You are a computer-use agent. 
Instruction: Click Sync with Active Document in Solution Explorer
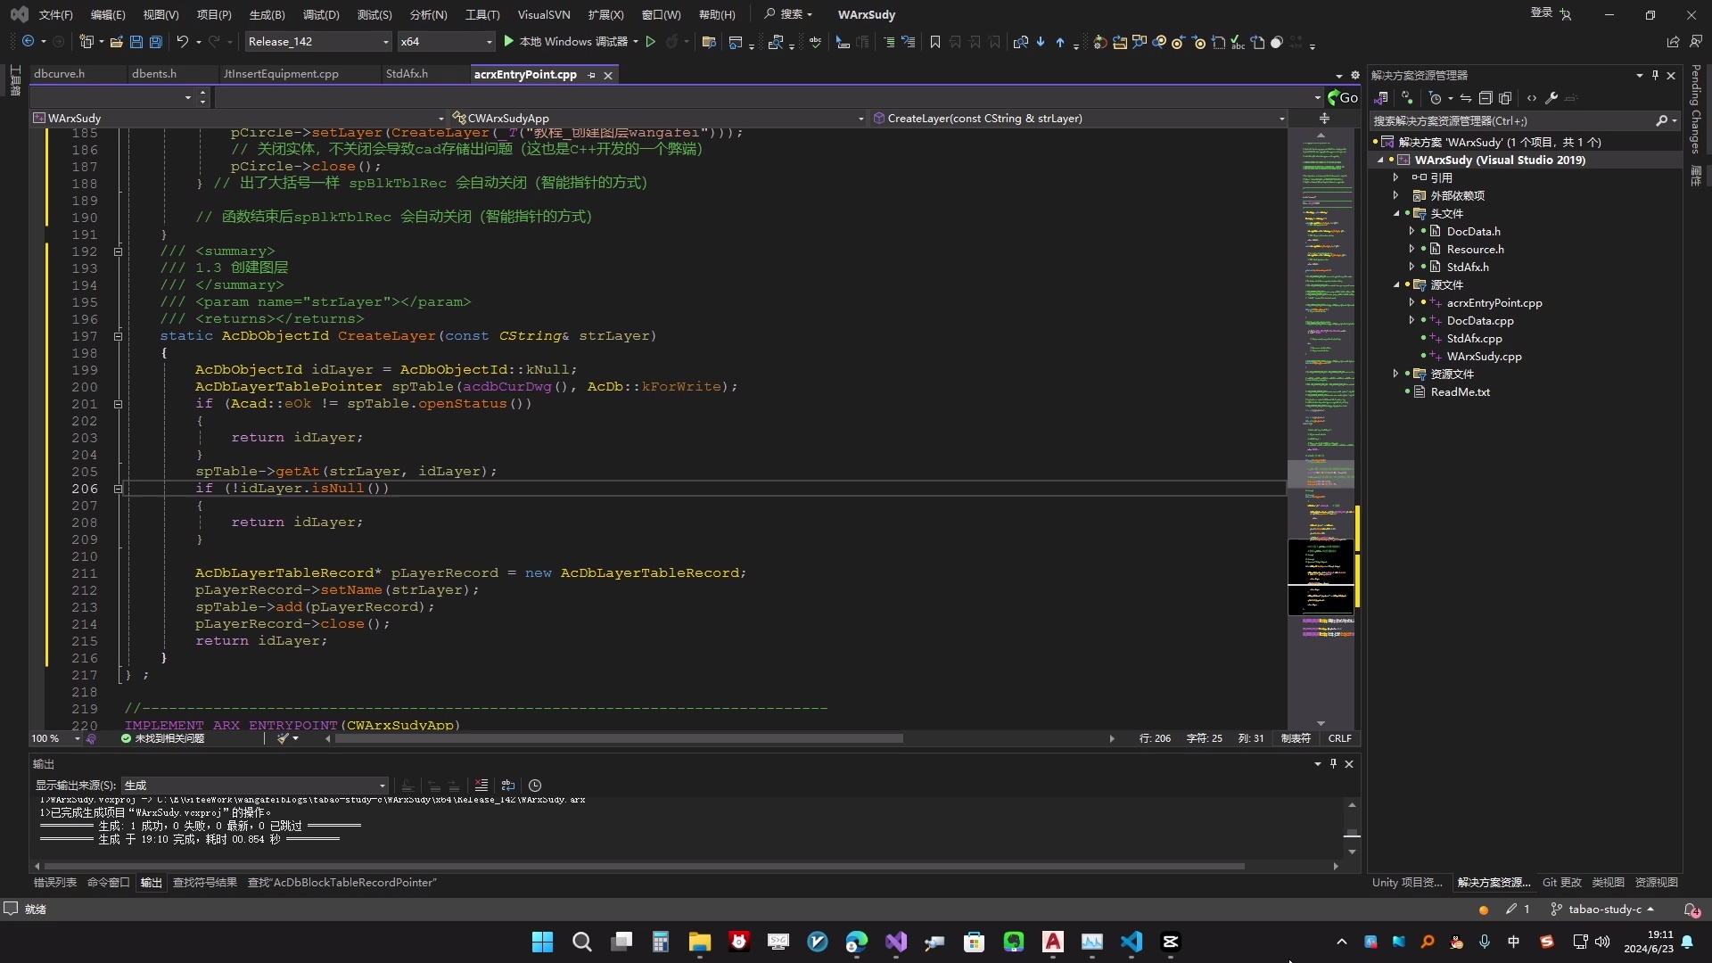(1465, 98)
